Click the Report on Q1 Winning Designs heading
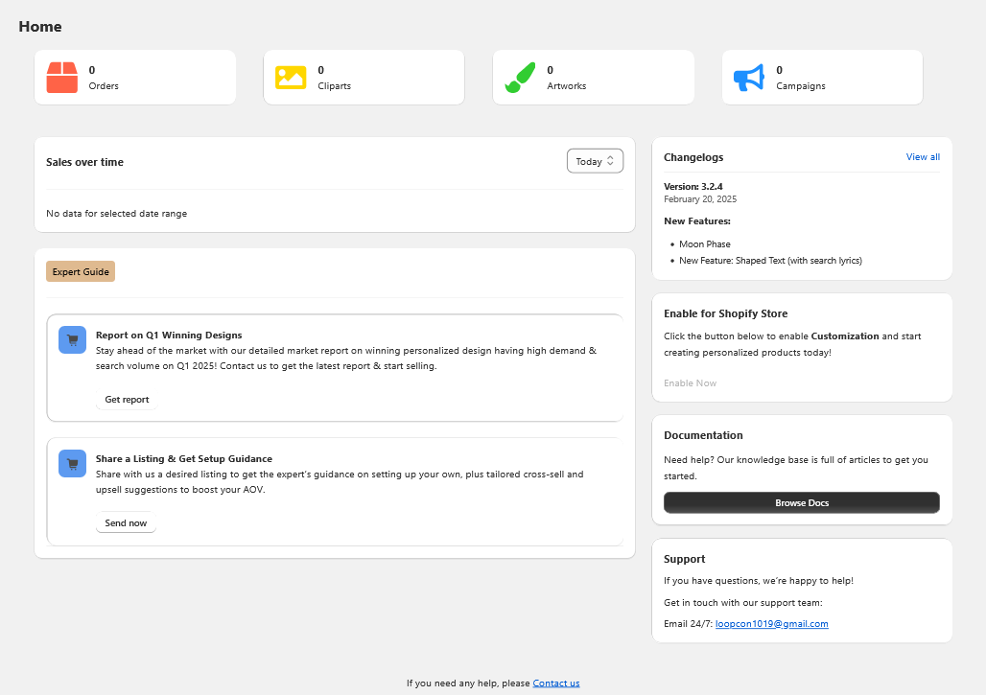Image resolution: width=986 pixels, height=695 pixels. tap(169, 335)
